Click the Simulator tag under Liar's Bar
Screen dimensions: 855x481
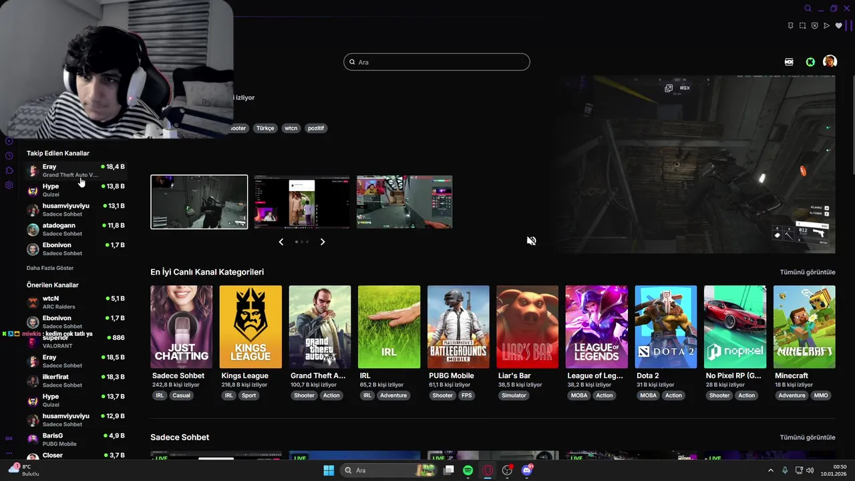click(514, 395)
